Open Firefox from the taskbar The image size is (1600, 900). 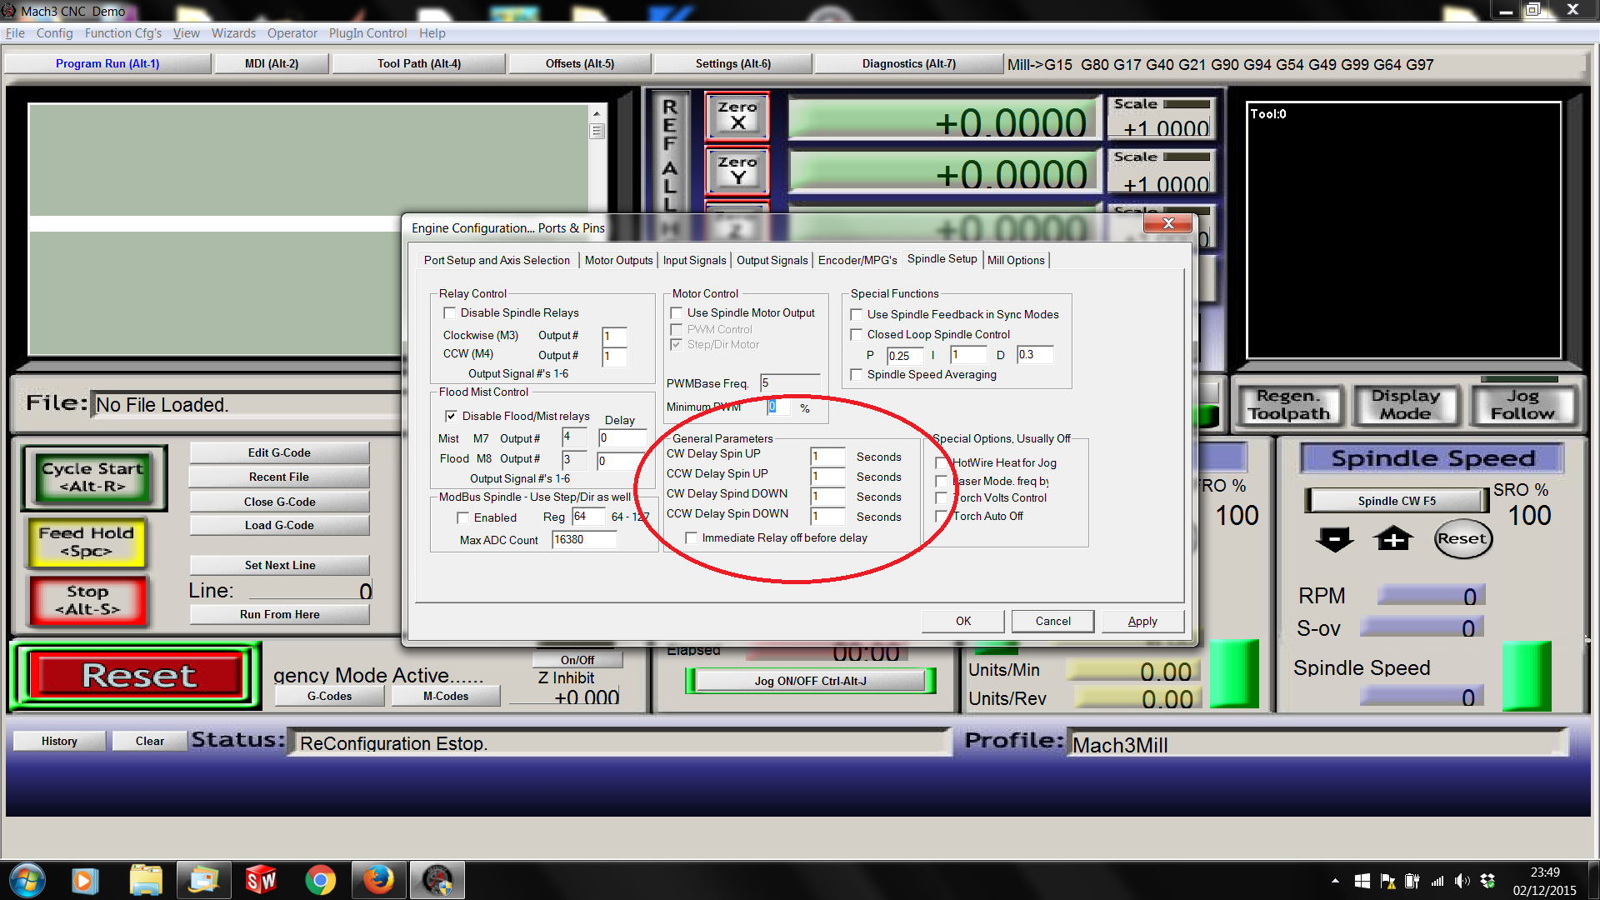tap(378, 880)
